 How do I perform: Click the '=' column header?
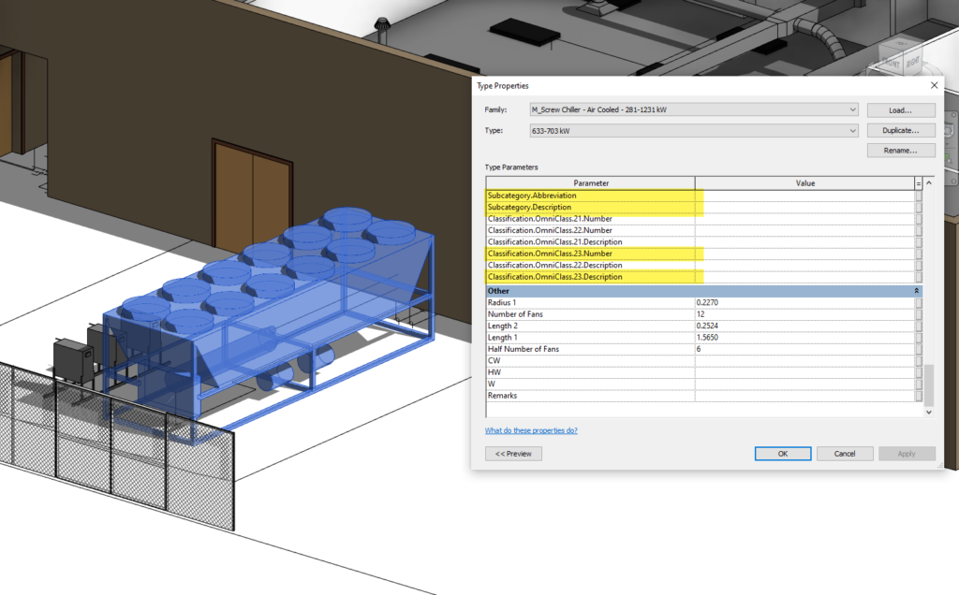[918, 183]
